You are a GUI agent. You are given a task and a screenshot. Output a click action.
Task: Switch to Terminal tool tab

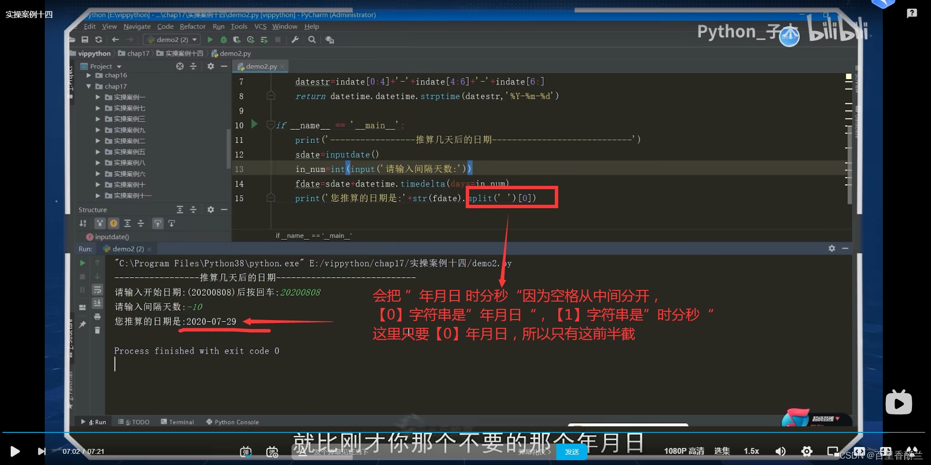[x=178, y=422]
